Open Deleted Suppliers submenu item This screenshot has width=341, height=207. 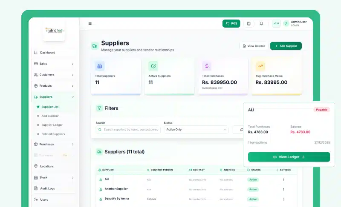pos(53,134)
